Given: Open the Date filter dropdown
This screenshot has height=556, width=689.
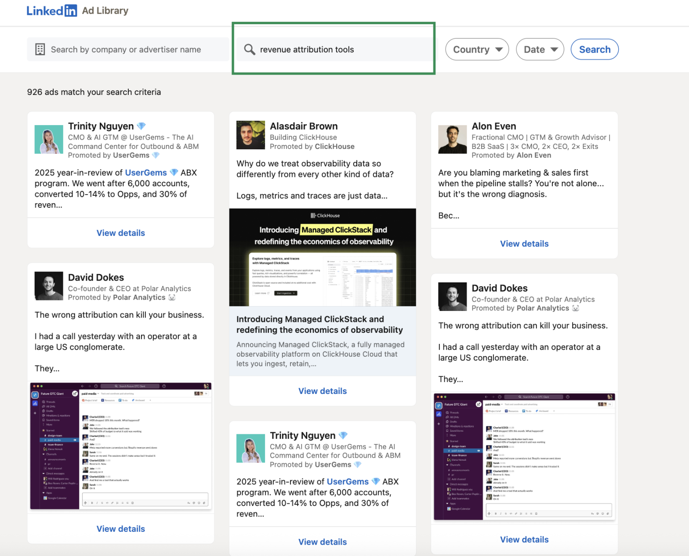Looking at the screenshot, I should (x=540, y=49).
